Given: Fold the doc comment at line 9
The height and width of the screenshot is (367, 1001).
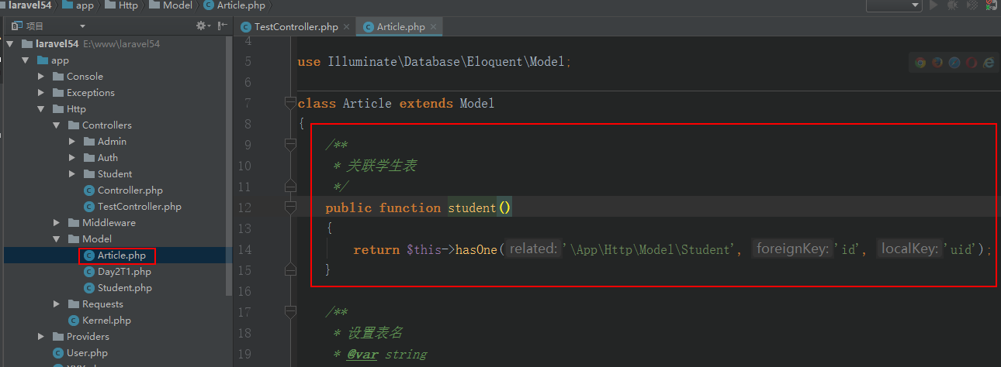Looking at the screenshot, I should pos(290,145).
